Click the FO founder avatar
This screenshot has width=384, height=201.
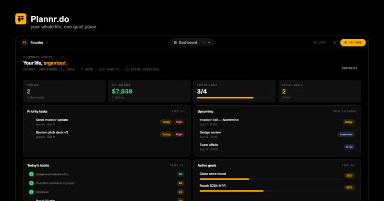24,43
